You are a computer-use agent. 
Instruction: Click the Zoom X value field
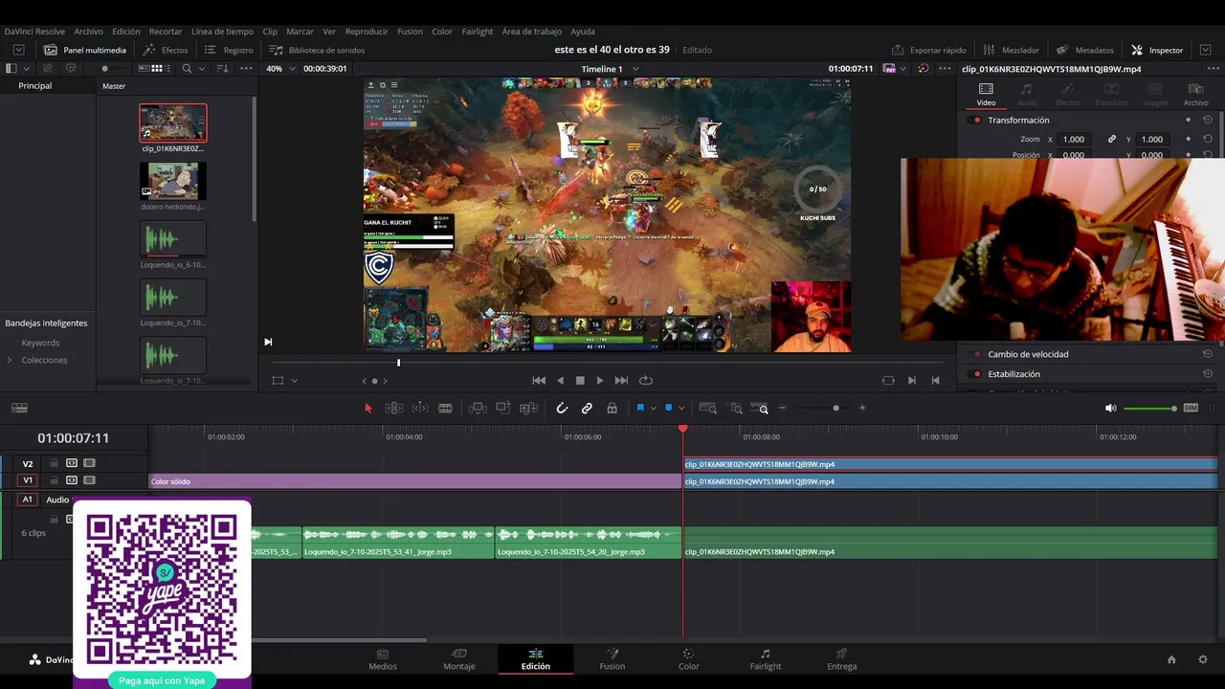1074,139
